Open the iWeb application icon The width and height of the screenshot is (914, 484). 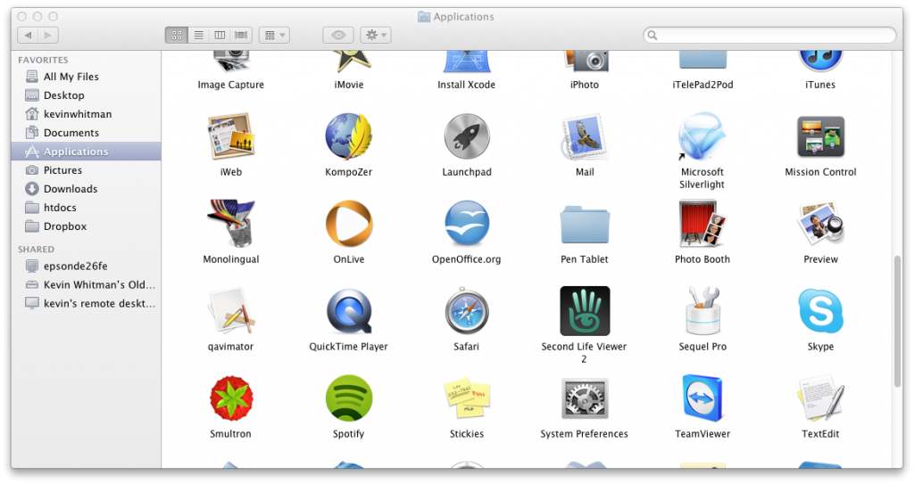pos(231,136)
